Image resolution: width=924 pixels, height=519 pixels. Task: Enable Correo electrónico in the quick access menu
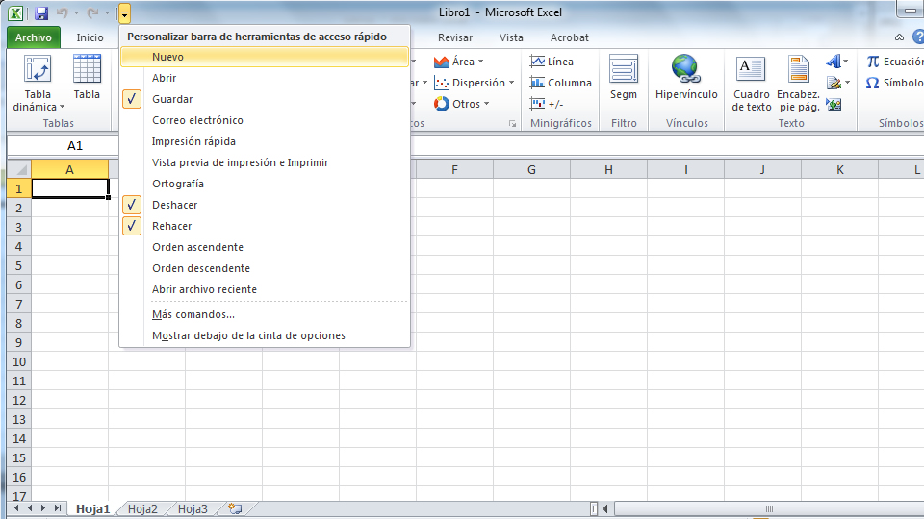point(266,120)
